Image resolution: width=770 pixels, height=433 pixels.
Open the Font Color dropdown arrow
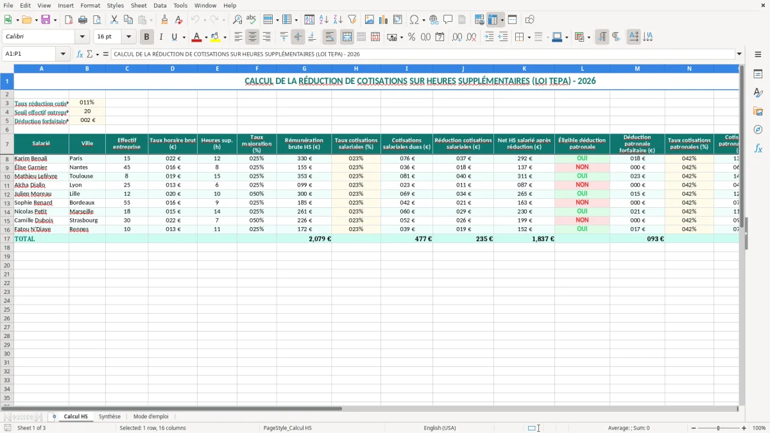206,37
